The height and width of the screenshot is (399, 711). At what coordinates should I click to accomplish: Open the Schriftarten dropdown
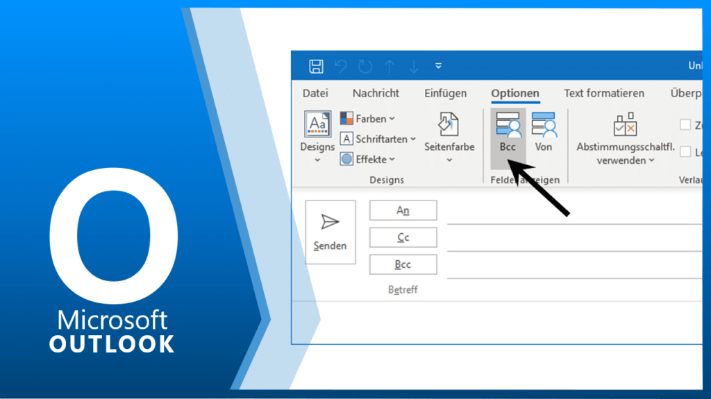coord(378,139)
